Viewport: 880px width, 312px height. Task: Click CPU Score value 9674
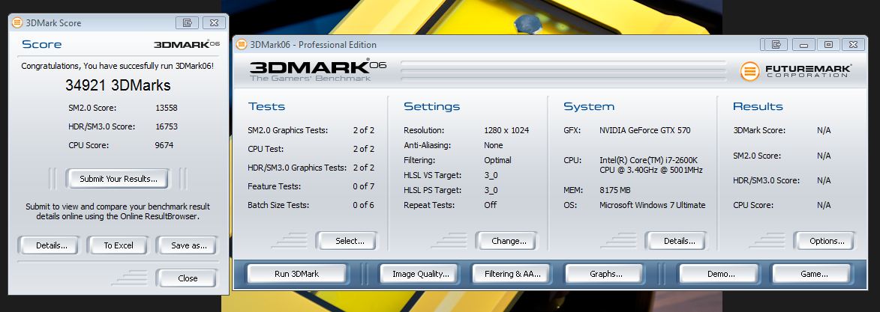point(164,146)
